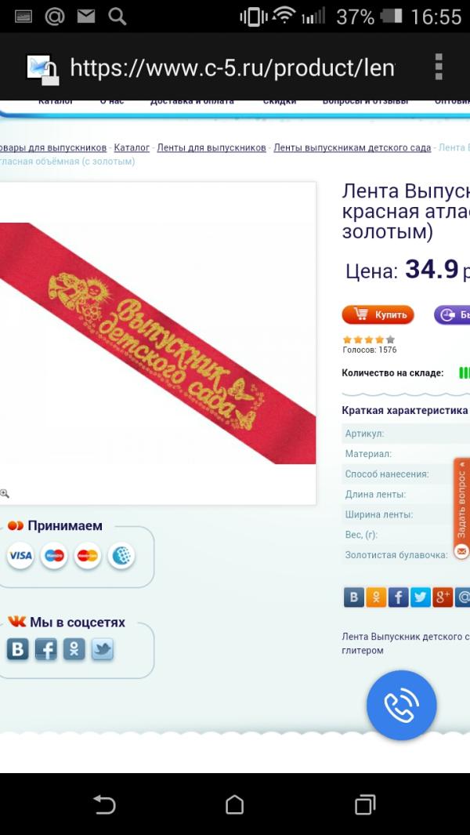The image size is (470, 835).
Task: Rate product using the star rating
Action: pos(369,339)
